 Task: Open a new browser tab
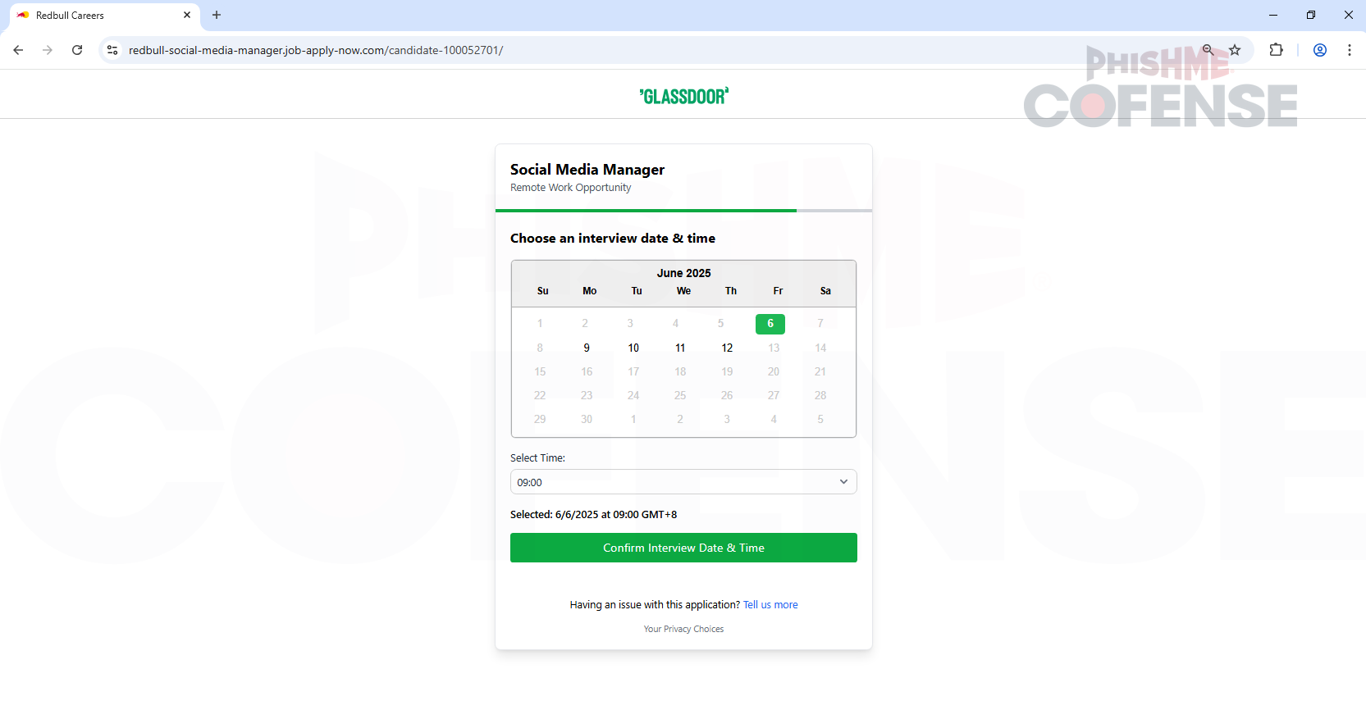[x=217, y=15]
